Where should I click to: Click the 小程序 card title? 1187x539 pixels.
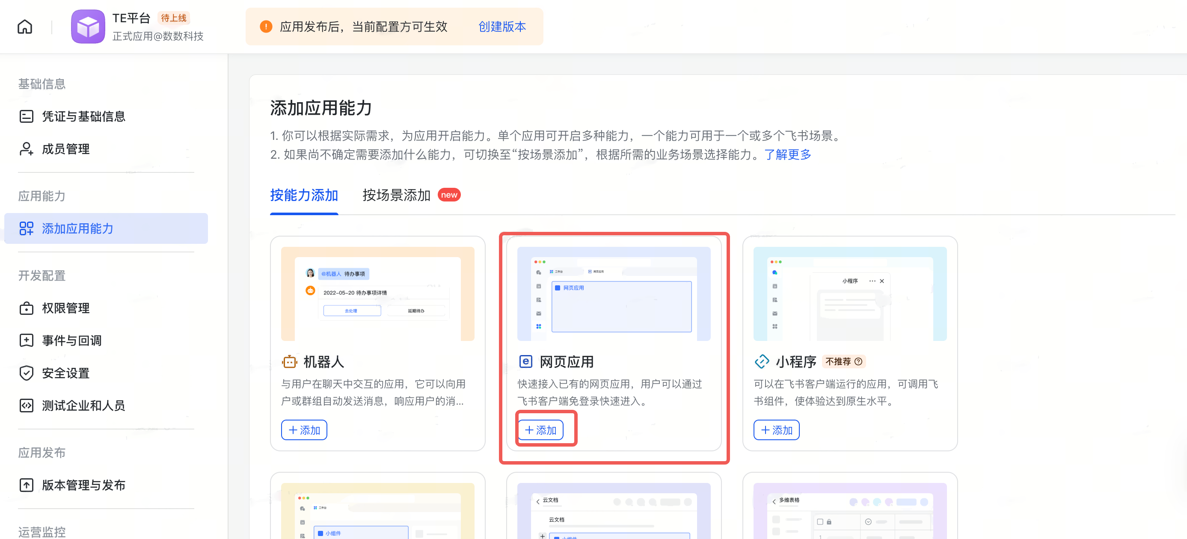796,361
